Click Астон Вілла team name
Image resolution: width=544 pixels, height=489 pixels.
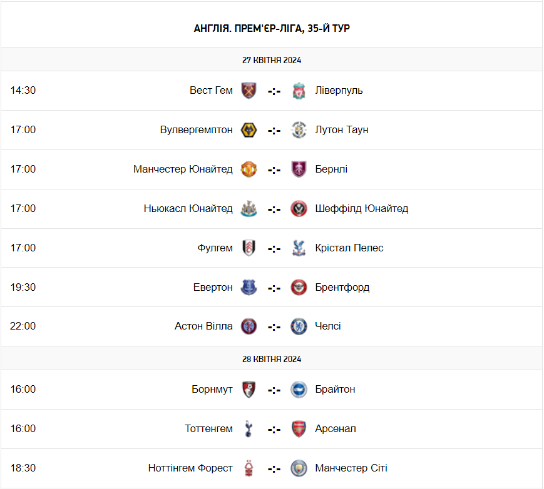tap(203, 326)
